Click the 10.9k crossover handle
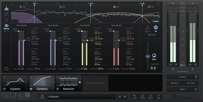Image resolution: width=203 pixels, height=102 pixels. (142, 5)
